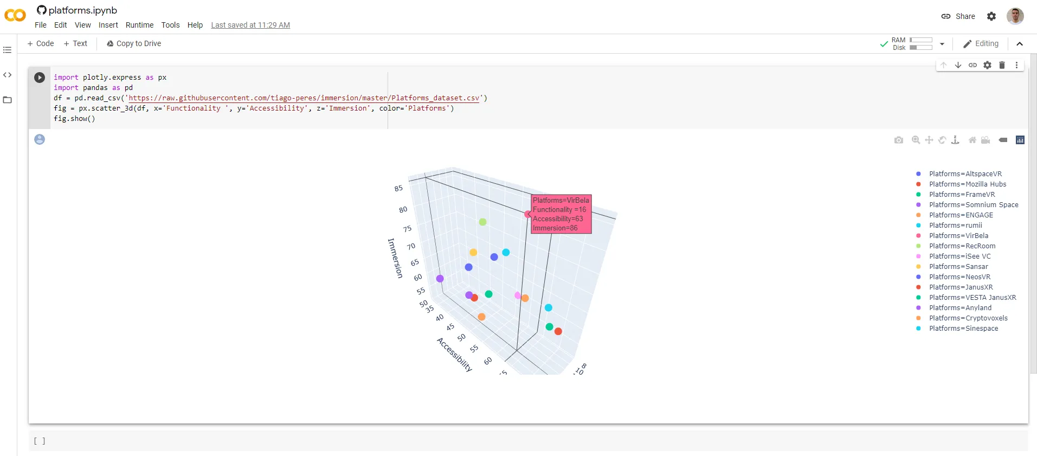This screenshot has height=456, width=1037.
Task: Click the empty code cell below output
Action: [529, 441]
